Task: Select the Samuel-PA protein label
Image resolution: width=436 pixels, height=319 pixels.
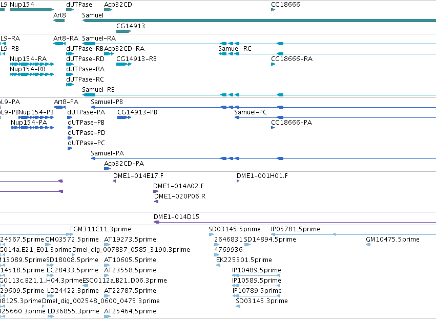Action: tap(107, 153)
